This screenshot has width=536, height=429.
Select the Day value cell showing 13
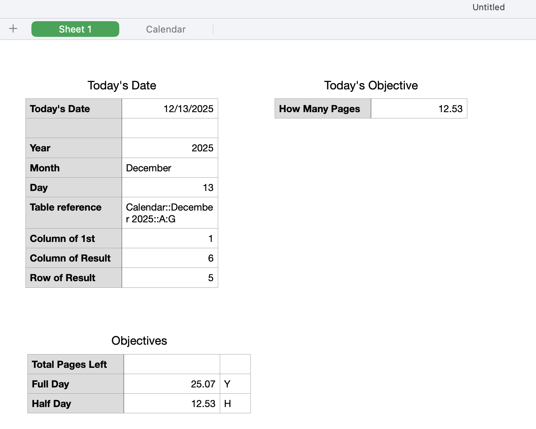click(x=170, y=188)
